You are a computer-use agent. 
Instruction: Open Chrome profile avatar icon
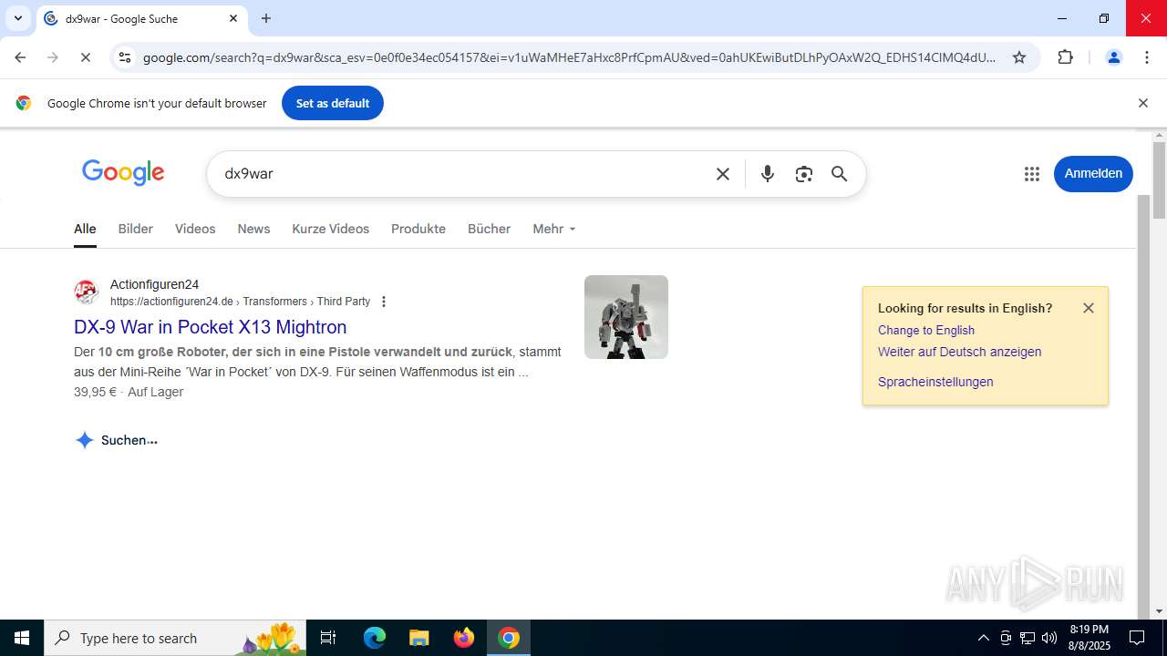[x=1113, y=57]
